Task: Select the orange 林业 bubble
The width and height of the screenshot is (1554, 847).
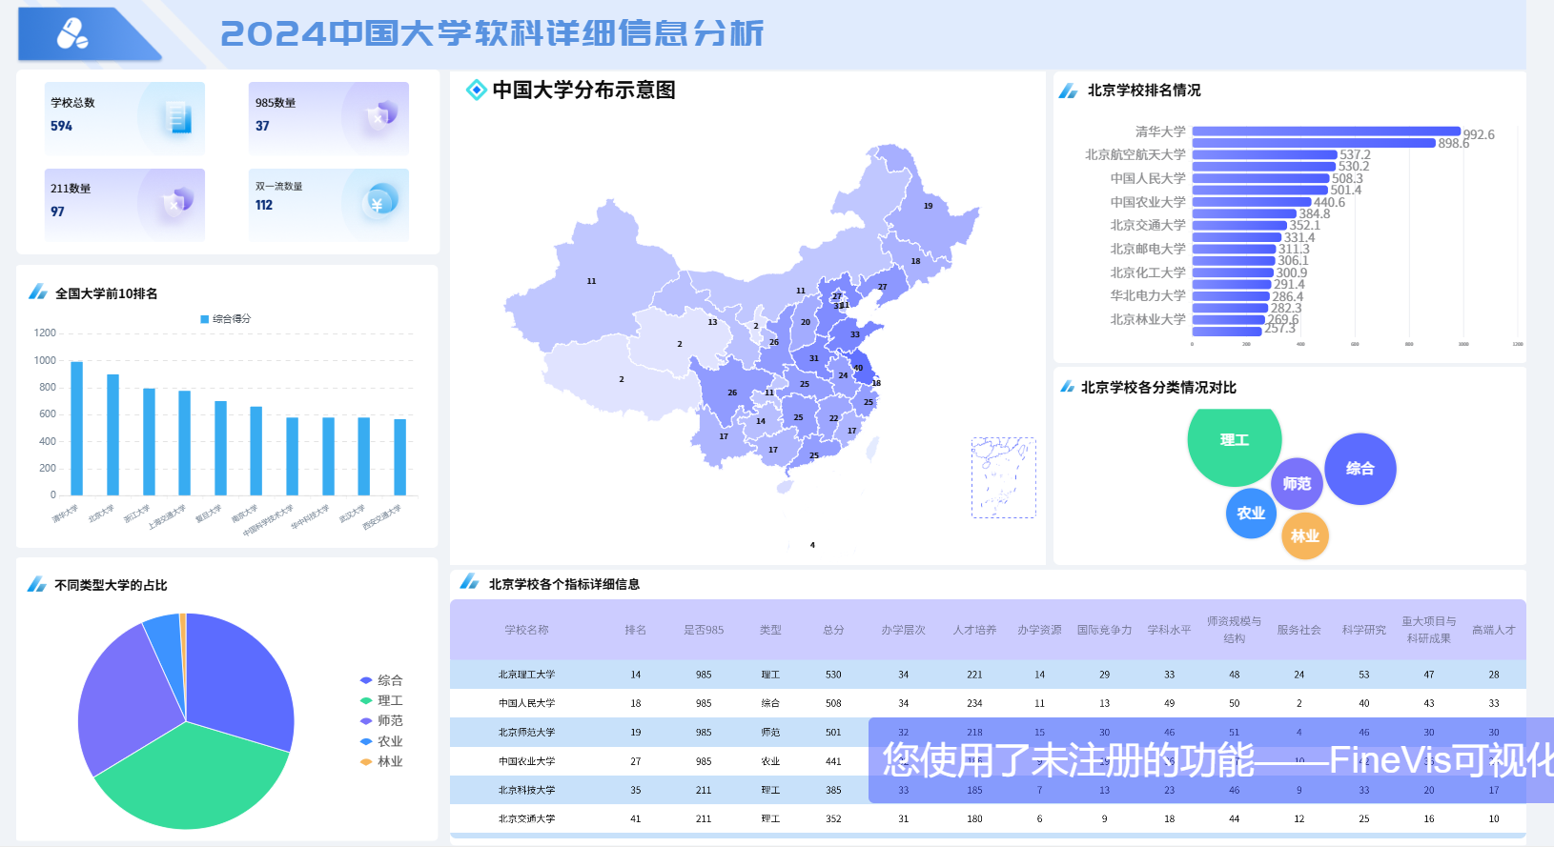Action: coord(1304,536)
